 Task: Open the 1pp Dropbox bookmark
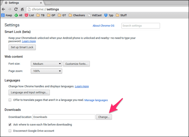[x=109, y=15]
